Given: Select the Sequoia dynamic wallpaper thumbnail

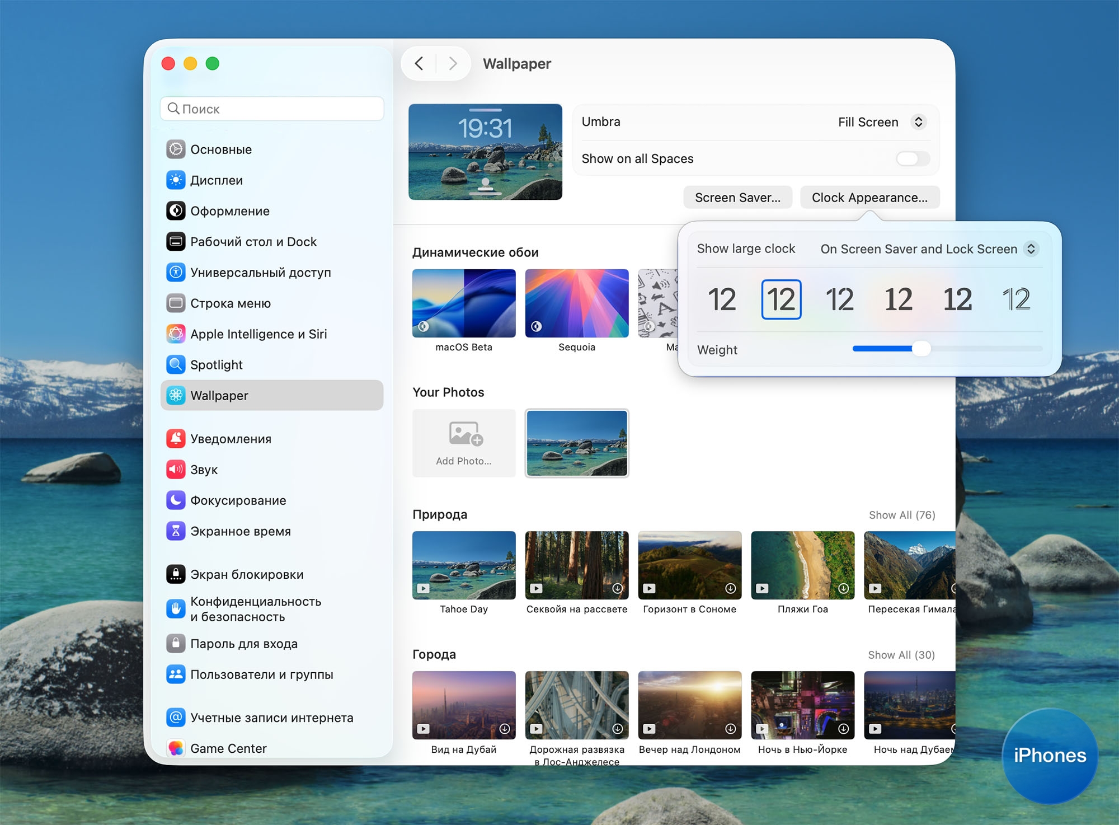Looking at the screenshot, I should (x=576, y=303).
